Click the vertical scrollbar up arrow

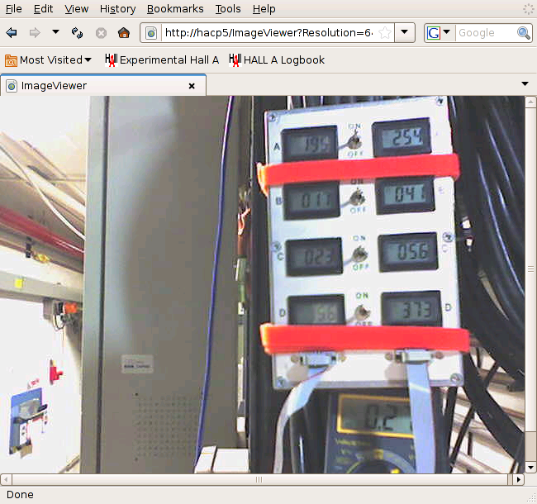(530, 102)
